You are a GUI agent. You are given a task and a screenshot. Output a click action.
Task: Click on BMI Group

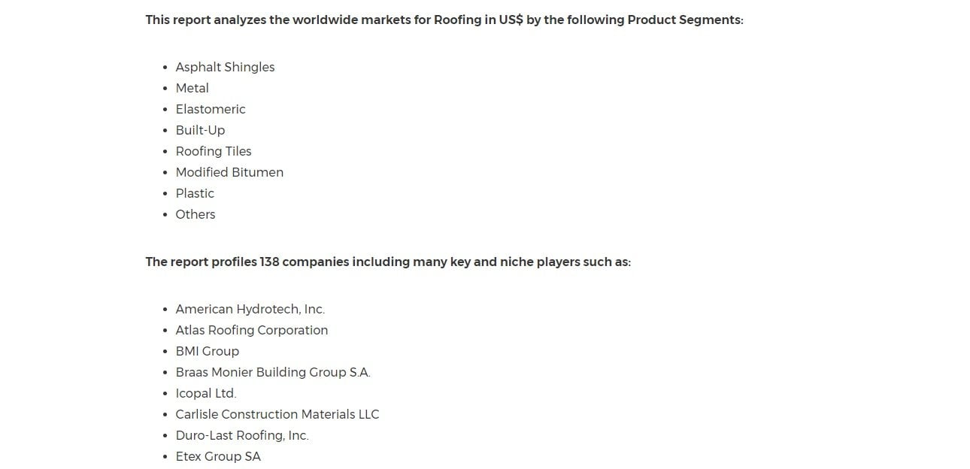(208, 351)
